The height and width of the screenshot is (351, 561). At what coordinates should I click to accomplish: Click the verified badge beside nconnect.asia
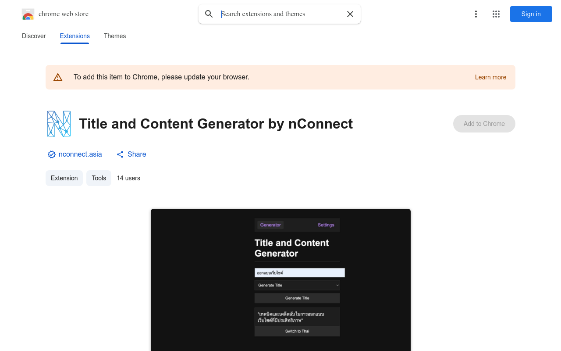click(52, 154)
